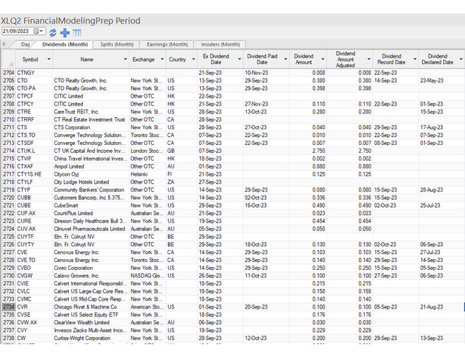Open Dividend Record Date filter dropdown
465x357 pixels.
click(x=415, y=59)
